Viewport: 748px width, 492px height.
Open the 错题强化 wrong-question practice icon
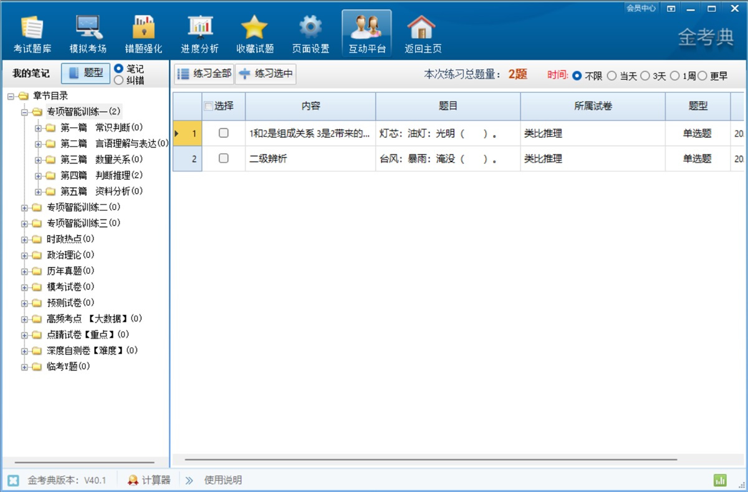(x=143, y=34)
